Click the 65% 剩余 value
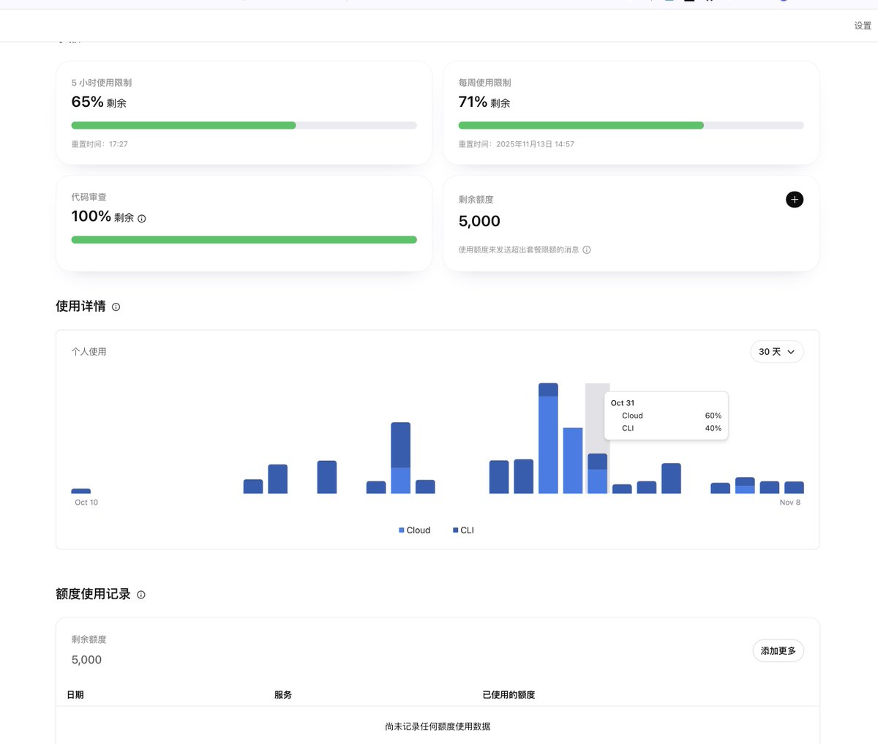This screenshot has height=744, width=878. click(x=99, y=102)
